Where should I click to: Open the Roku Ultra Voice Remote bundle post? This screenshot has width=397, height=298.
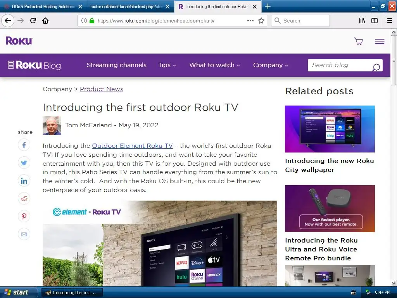[321, 249]
